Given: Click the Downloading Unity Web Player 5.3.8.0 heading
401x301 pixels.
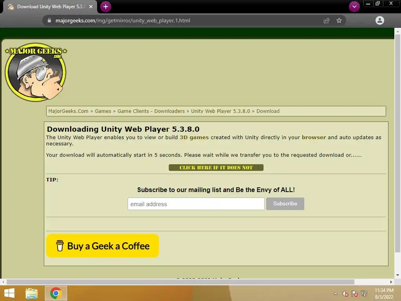Looking at the screenshot, I should (x=123, y=129).
